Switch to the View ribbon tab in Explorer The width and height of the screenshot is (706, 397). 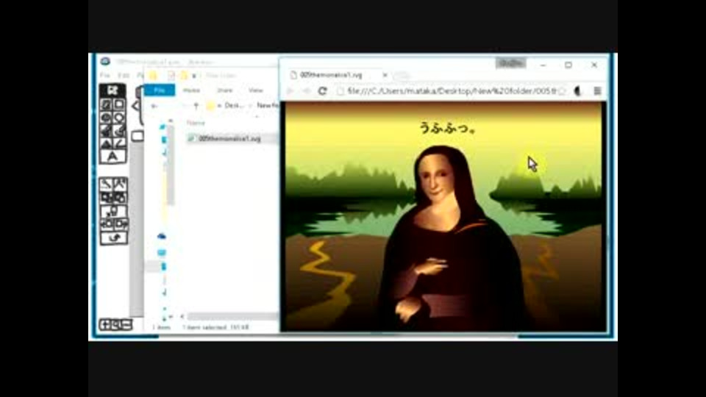pyautogui.click(x=255, y=90)
